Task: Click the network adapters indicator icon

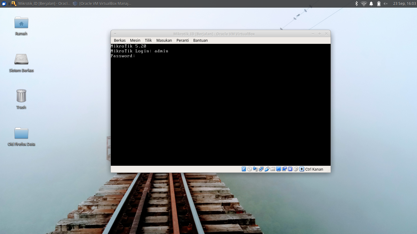Action: (261, 169)
